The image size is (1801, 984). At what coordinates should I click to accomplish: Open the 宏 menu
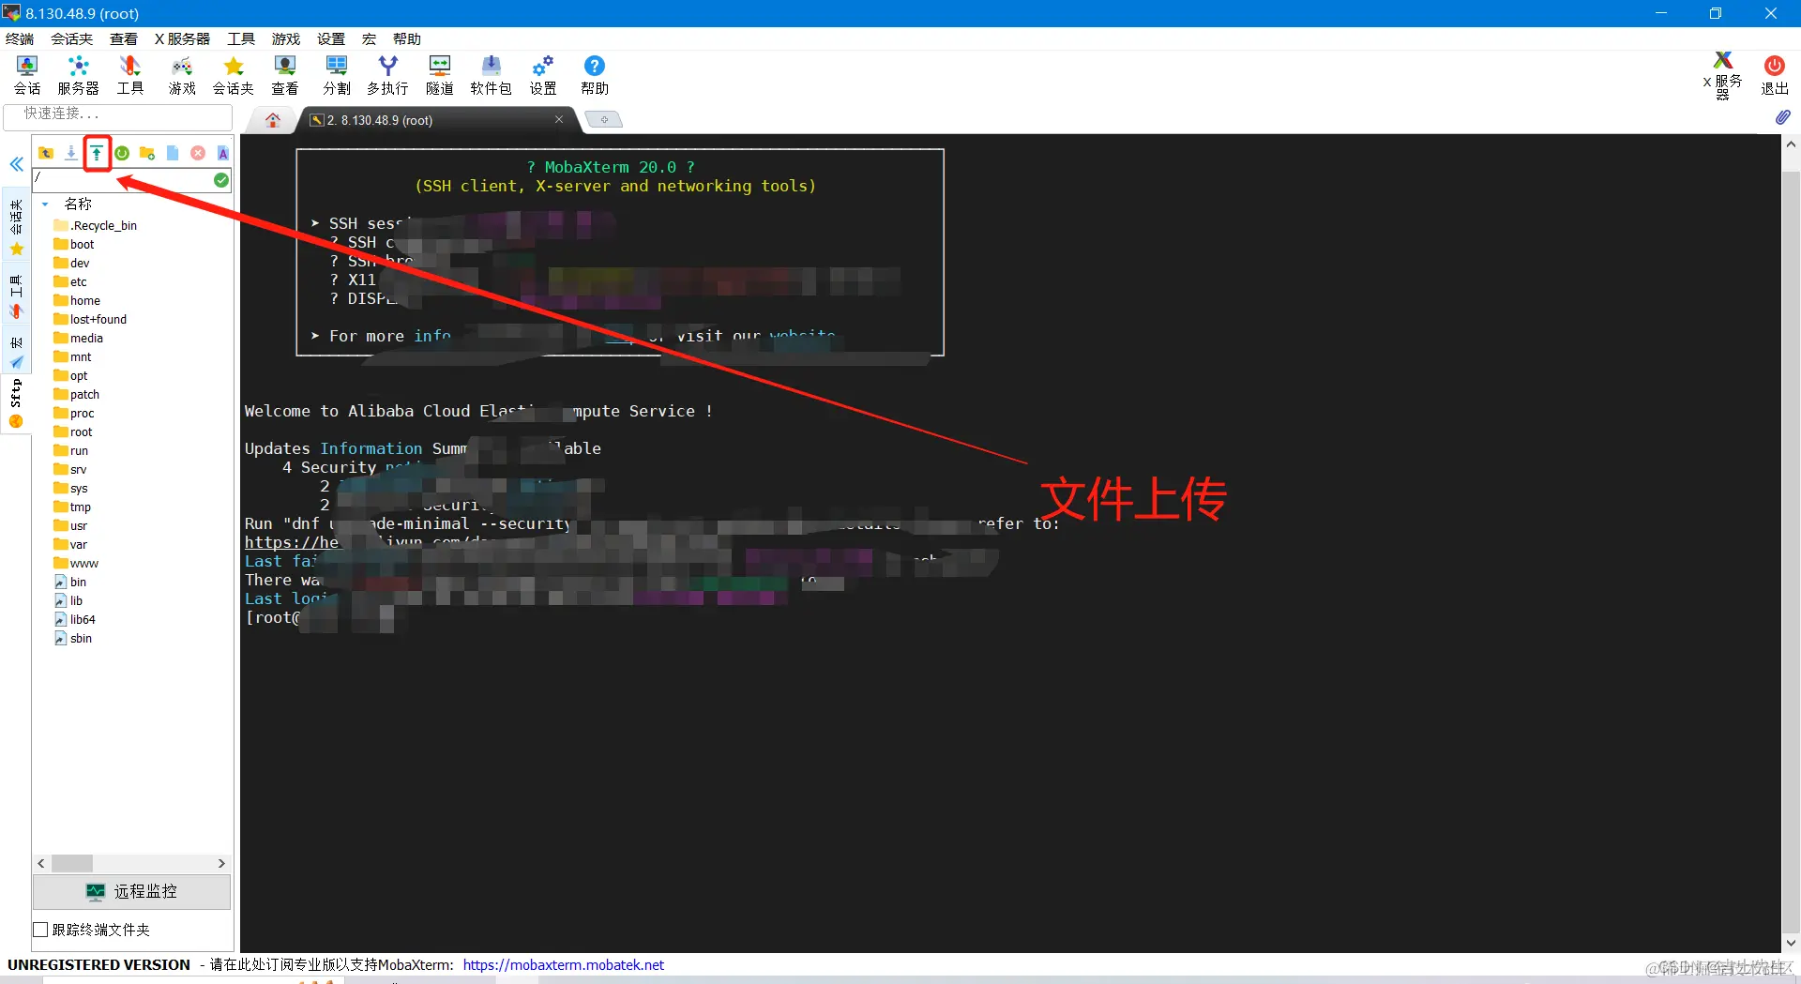369,38
